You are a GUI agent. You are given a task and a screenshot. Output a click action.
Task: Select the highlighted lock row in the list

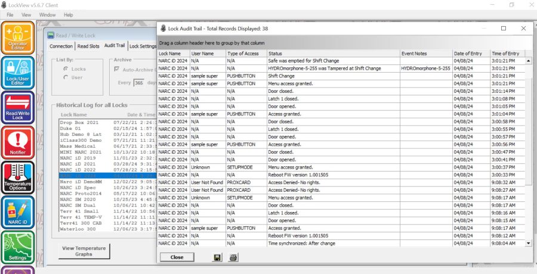(x=107, y=176)
